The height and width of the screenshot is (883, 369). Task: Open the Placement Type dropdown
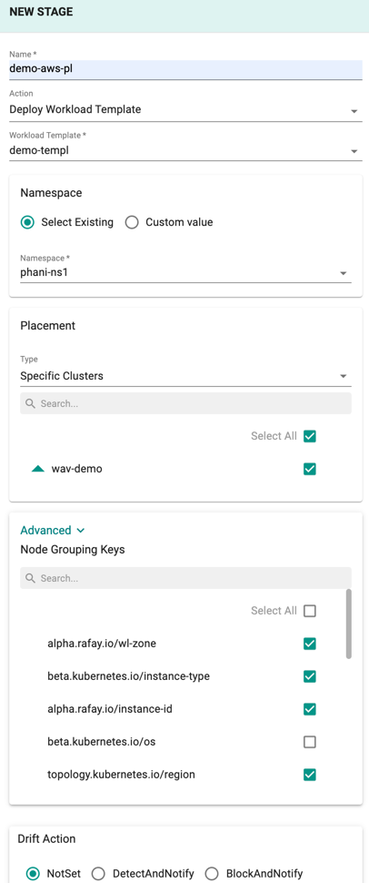click(185, 376)
